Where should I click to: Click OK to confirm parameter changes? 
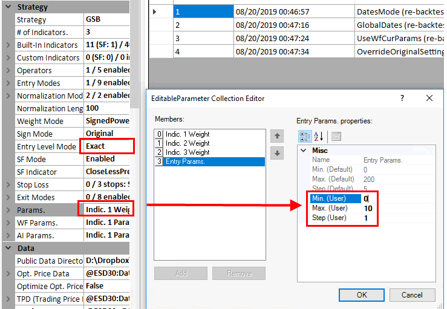(362, 294)
